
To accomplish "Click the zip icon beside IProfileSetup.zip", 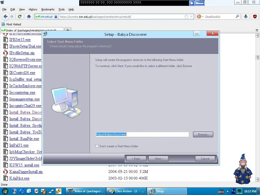I will (x=6, y=53).
